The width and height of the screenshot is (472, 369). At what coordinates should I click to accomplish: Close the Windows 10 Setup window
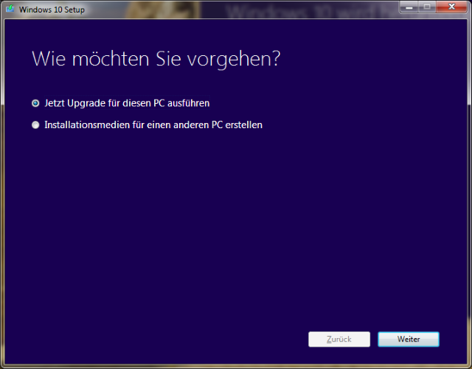point(451,7)
